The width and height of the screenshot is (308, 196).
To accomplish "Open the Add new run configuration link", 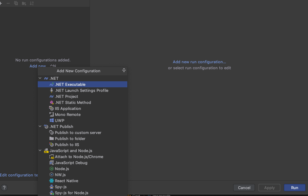I will [x=199, y=62].
